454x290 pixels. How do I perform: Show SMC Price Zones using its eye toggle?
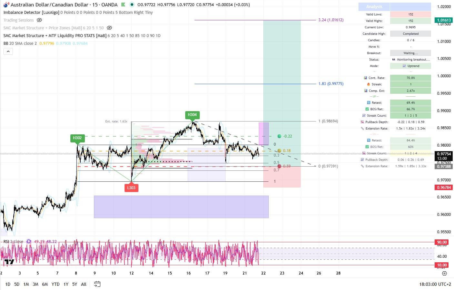pyautogui.click(x=109, y=28)
